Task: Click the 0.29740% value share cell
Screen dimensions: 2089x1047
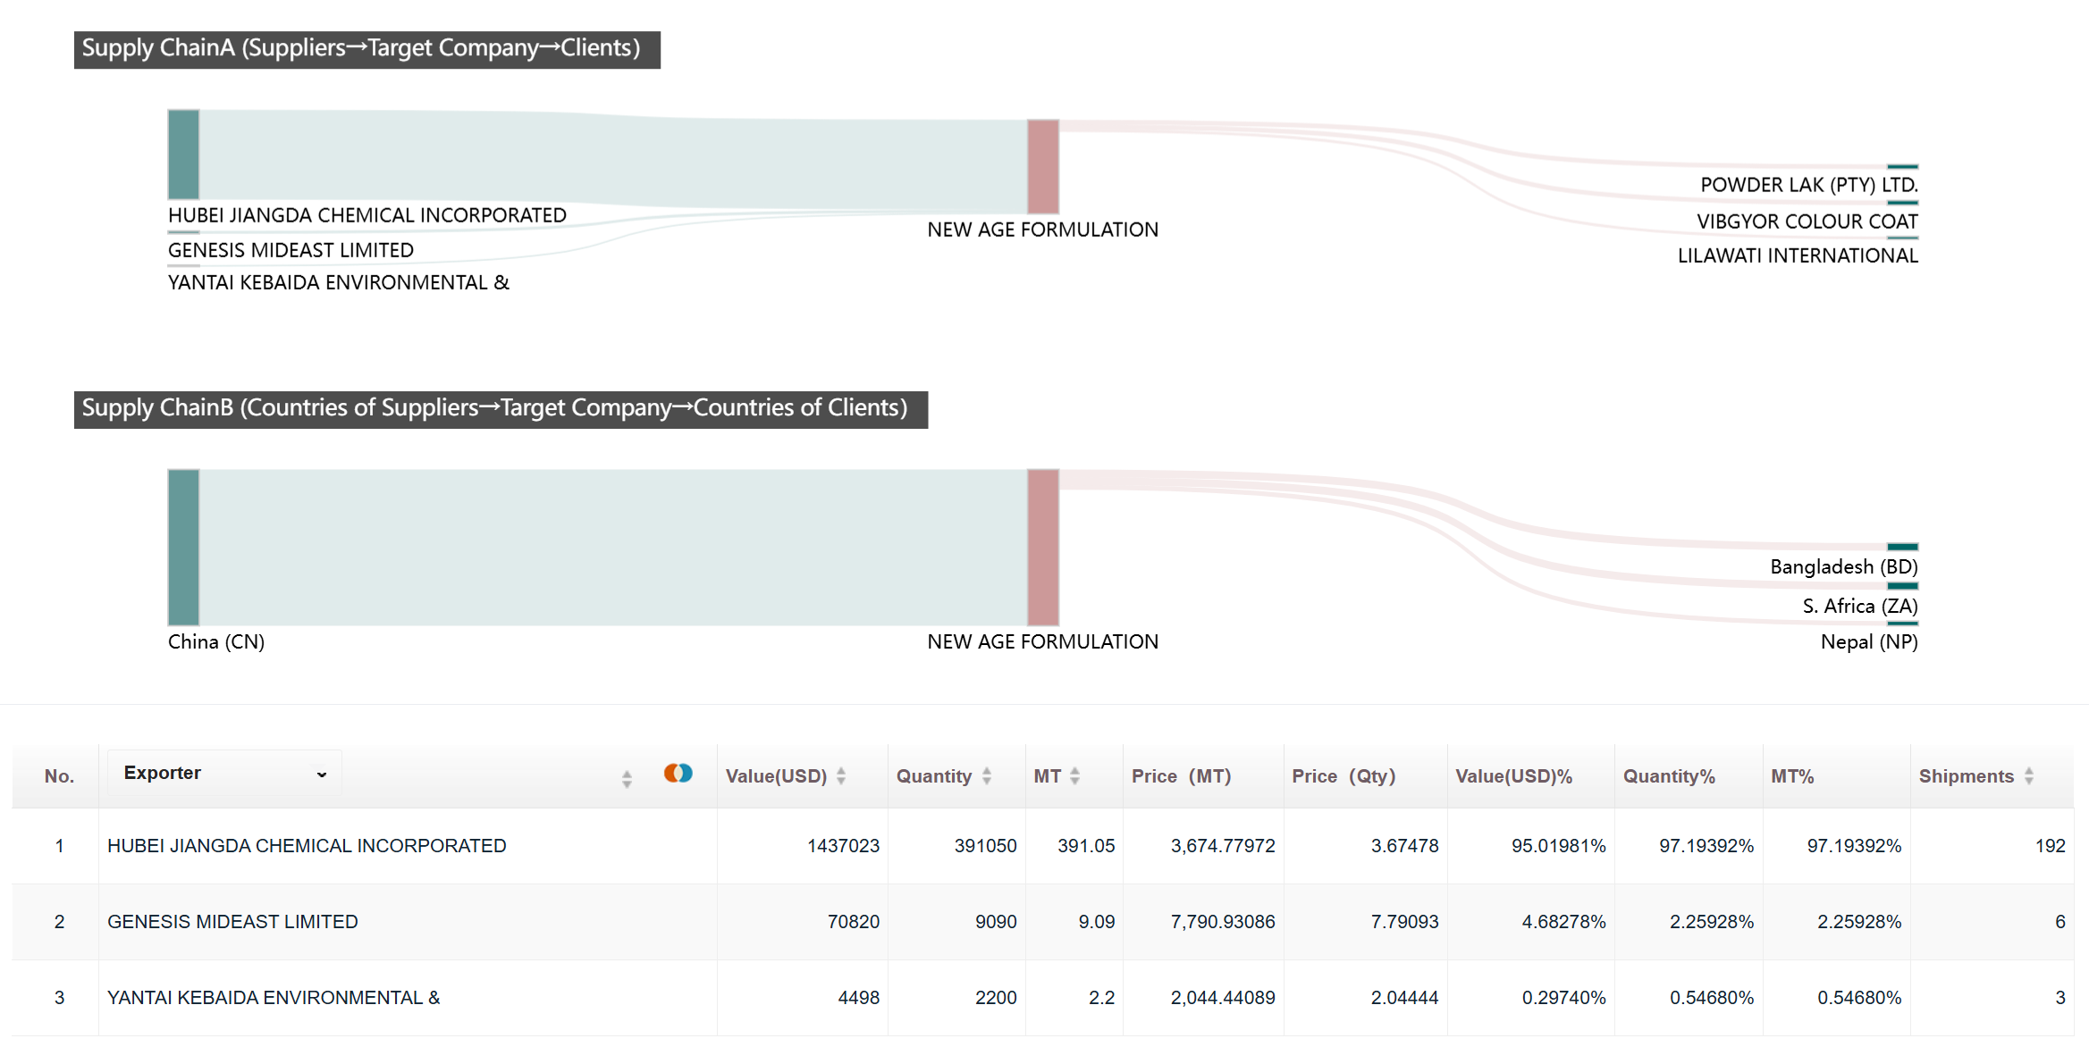Action: [x=1563, y=998]
